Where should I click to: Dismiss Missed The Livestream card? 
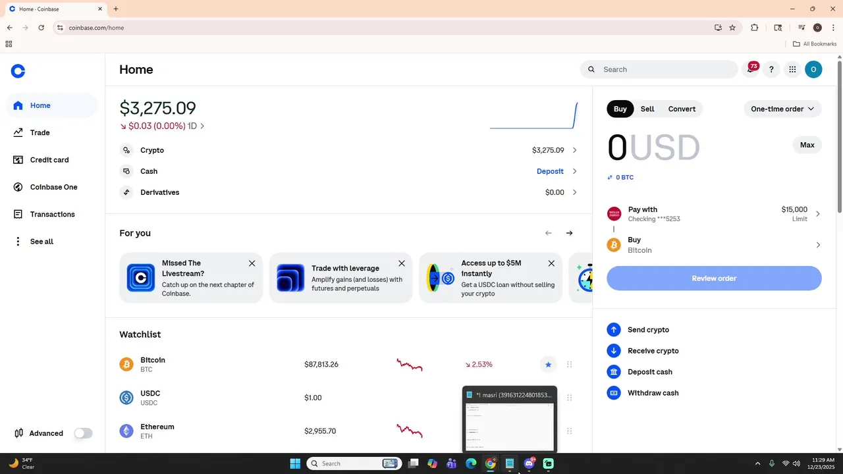252,263
